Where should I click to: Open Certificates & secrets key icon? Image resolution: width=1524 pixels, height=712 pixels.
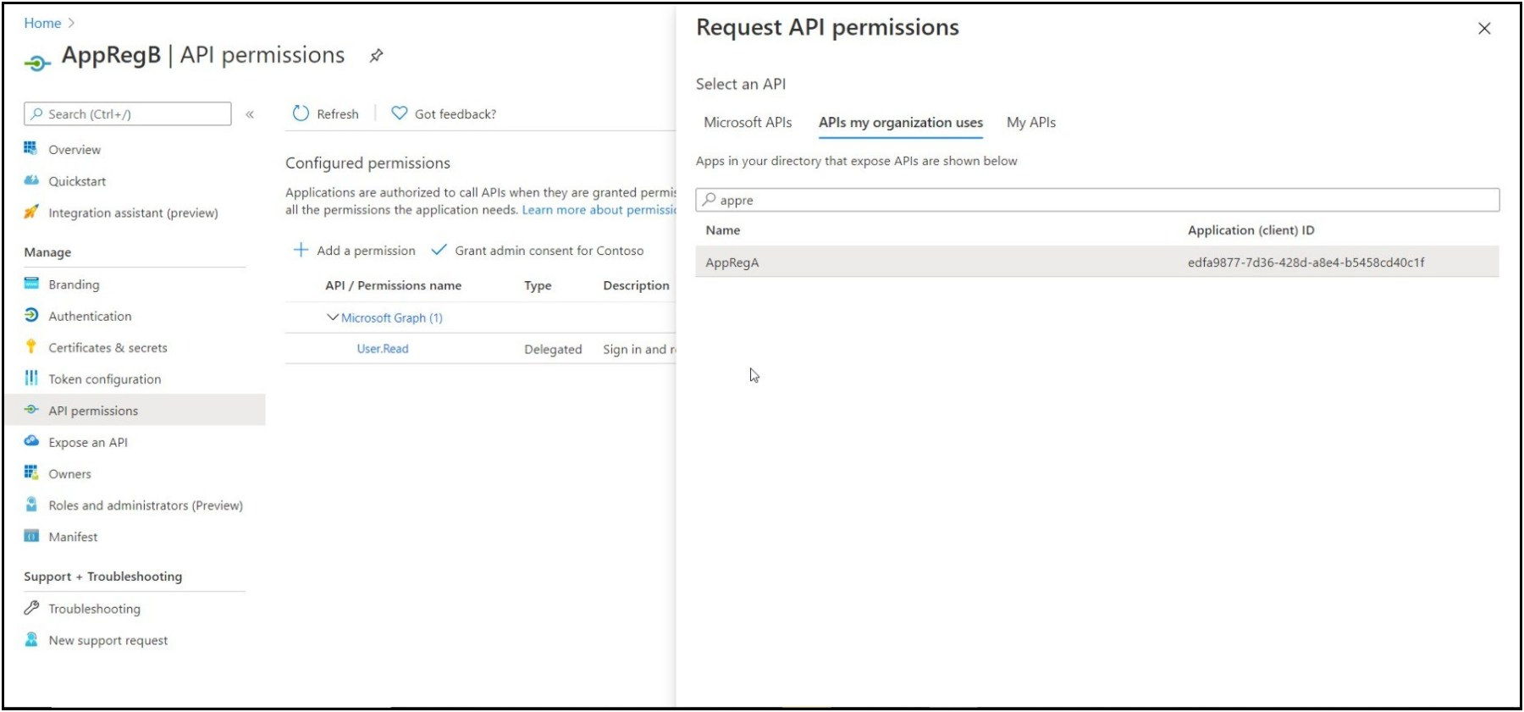[x=31, y=347]
